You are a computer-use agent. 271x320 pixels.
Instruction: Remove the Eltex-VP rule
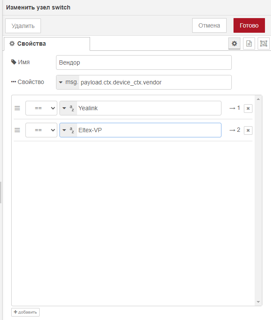248,130
